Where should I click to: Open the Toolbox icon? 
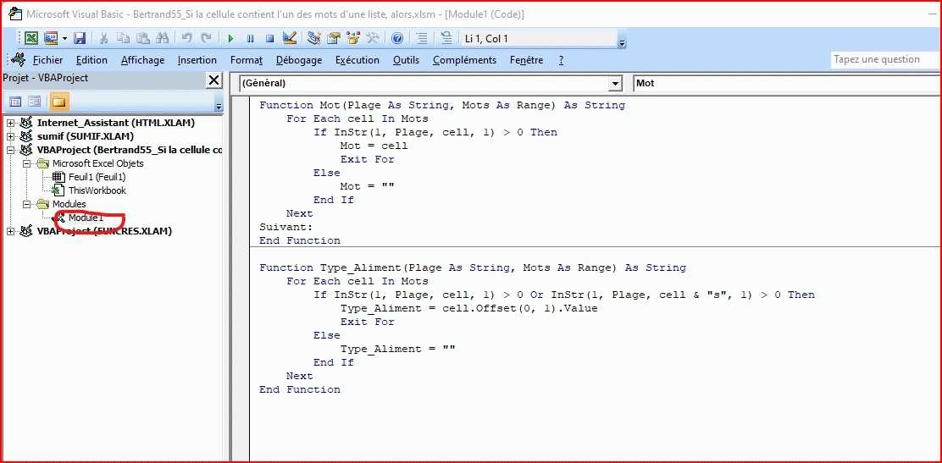(x=373, y=38)
